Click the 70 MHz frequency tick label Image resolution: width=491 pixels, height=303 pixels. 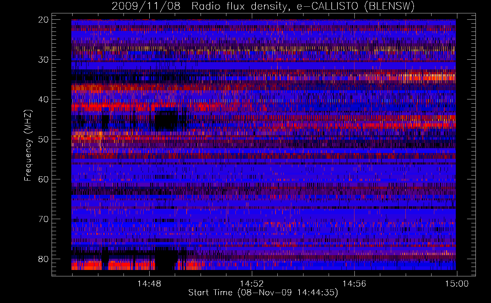click(44, 219)
